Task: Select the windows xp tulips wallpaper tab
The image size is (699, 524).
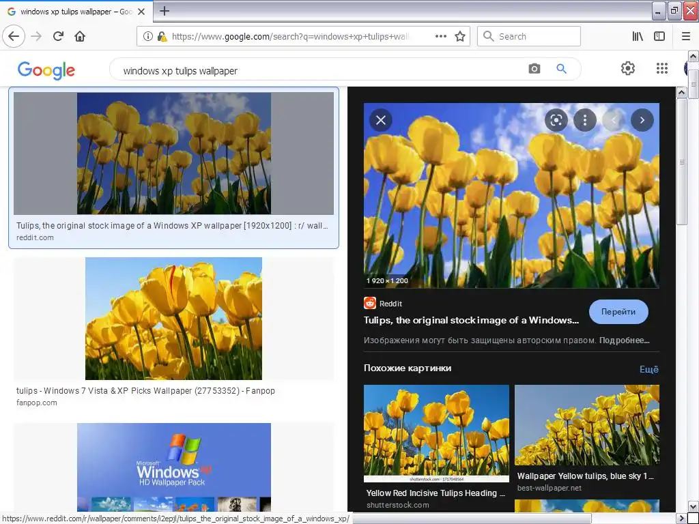Action: [x=76, y=12]
